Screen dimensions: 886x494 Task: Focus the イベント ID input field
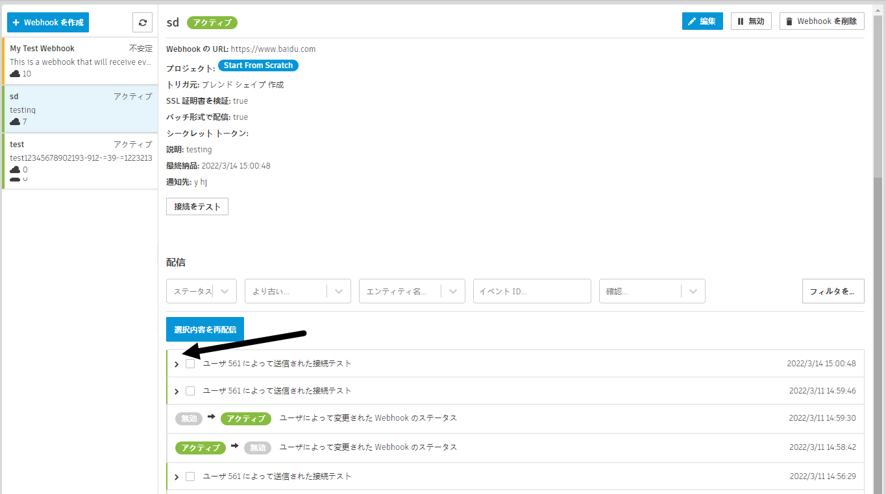pos(532,291)
